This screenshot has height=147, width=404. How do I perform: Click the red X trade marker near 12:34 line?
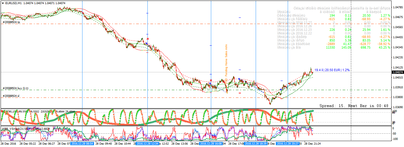click(148, 39)
